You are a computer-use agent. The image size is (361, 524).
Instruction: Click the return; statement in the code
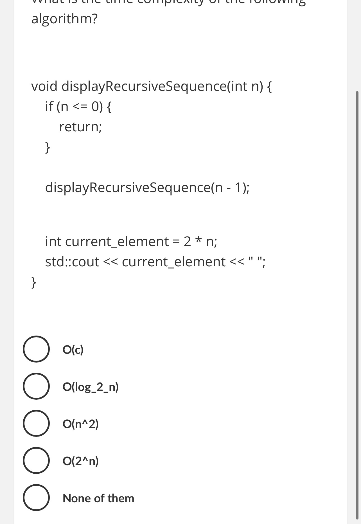(81, 127)
